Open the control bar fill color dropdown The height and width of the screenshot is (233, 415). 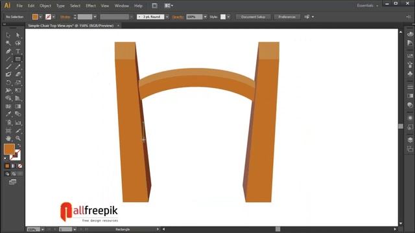coord(40,17)
